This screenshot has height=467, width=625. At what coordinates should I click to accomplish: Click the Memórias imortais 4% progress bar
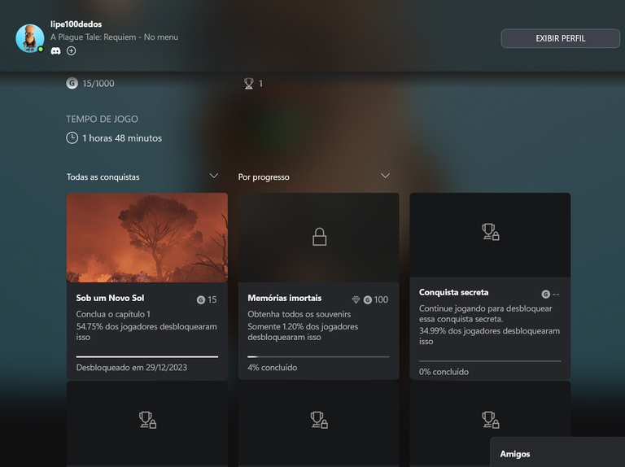318,356
